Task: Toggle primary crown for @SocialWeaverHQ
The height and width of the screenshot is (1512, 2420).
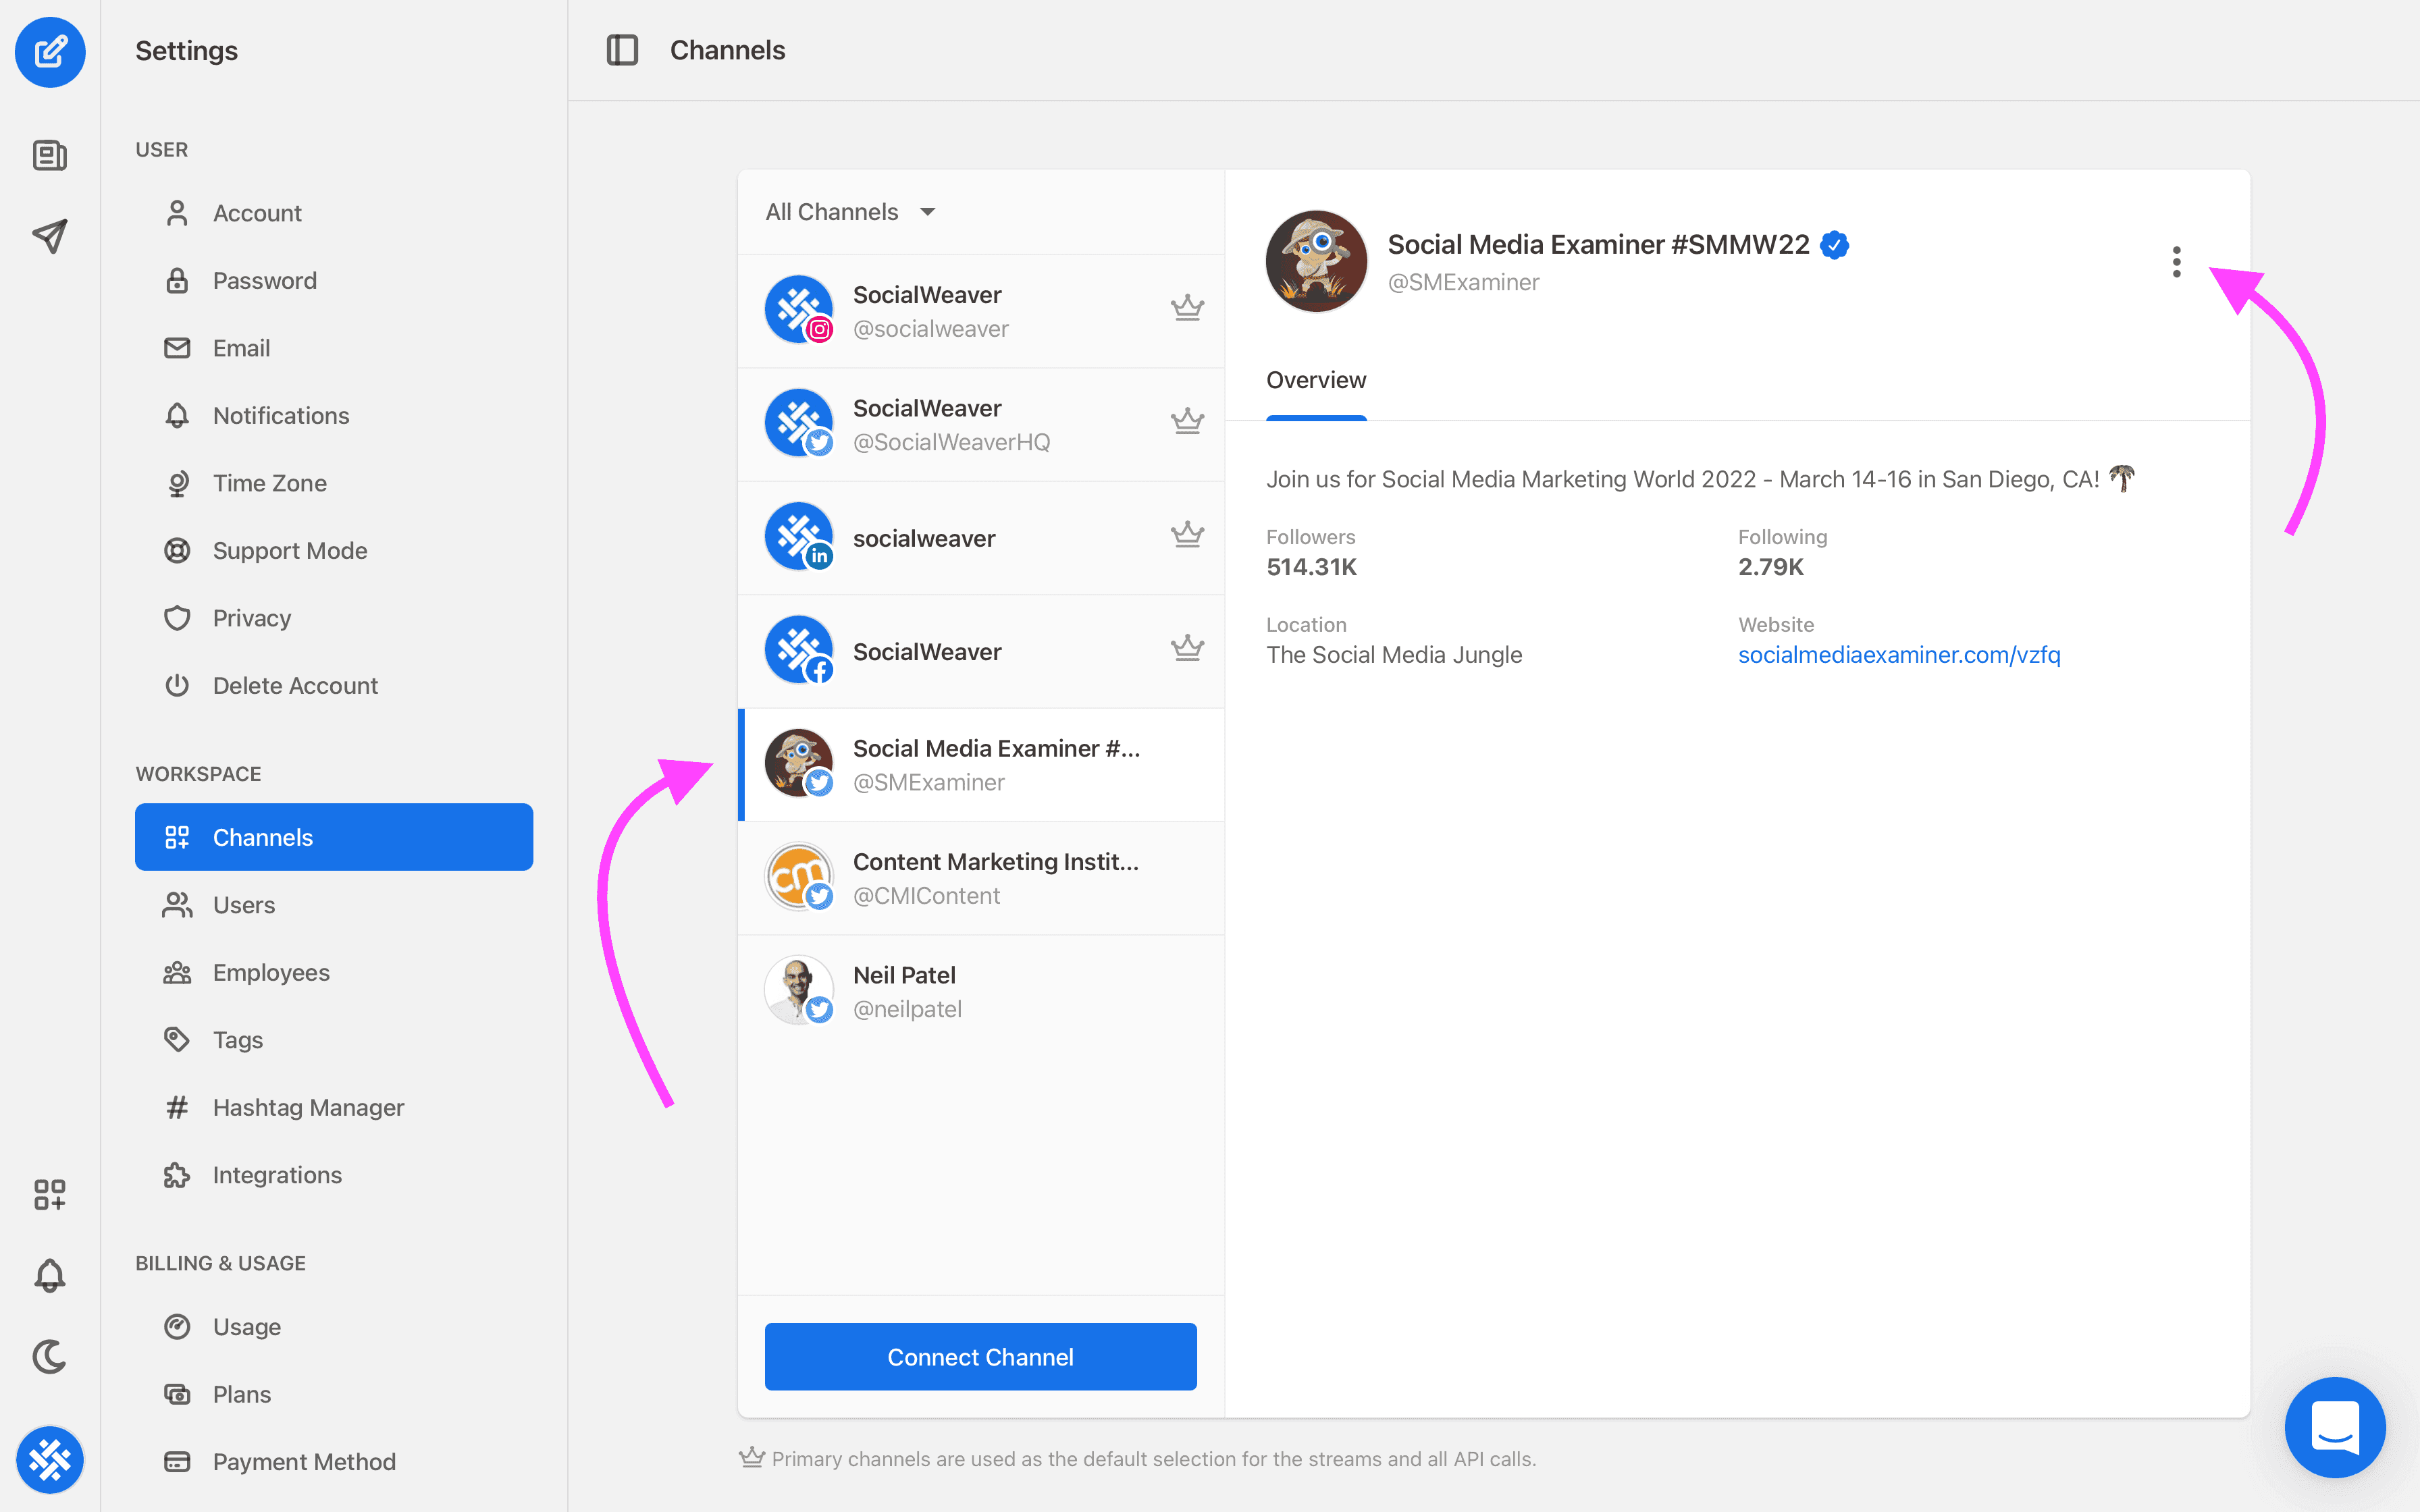Action: point(1187,421)
